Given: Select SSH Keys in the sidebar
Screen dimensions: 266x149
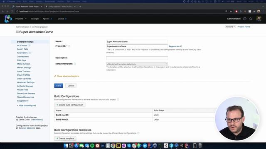Looking at the screenshot, I should pos(21,60).
